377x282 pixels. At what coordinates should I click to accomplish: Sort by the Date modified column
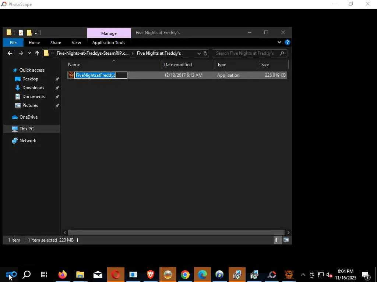point(188,65)
